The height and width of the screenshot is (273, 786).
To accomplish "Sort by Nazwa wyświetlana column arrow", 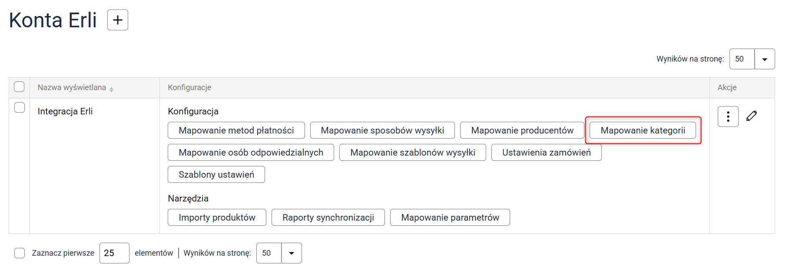I will (112, 89).
